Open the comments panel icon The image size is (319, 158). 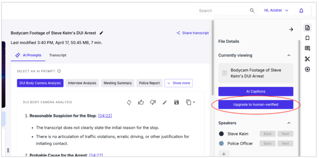pyautogui.click(x=307, y=49)
